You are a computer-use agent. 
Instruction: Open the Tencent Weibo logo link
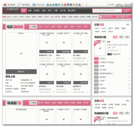[20, 5]
